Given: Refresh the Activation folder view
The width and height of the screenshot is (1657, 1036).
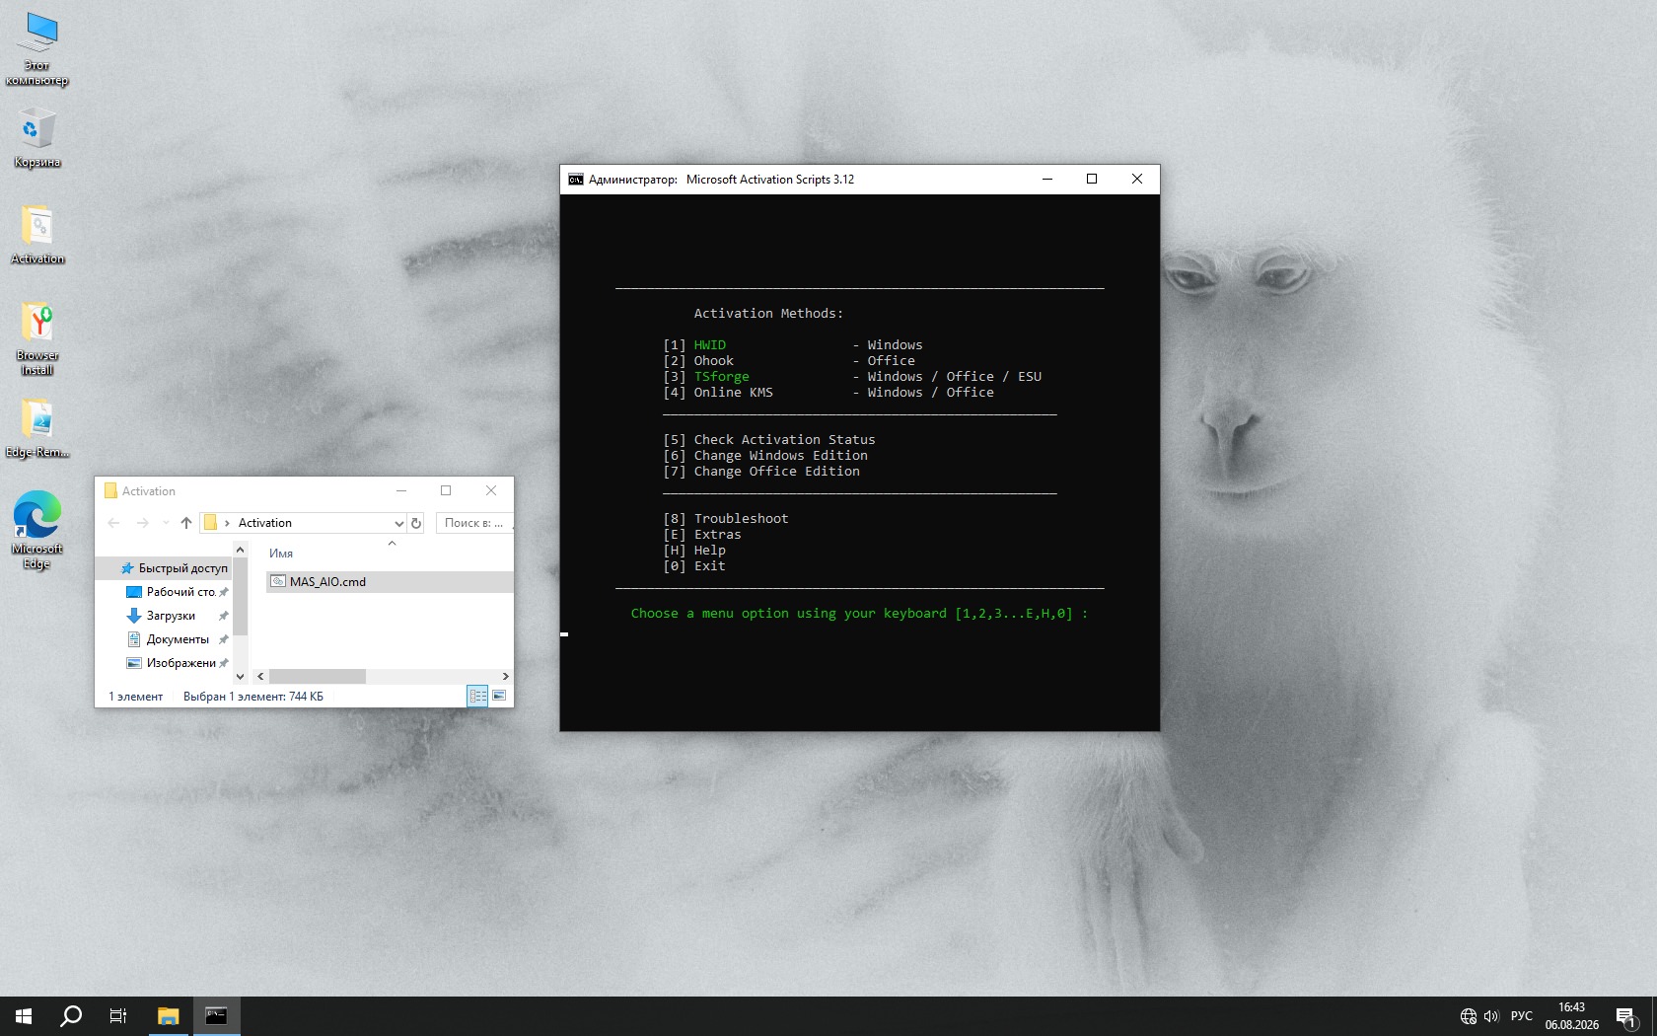Looking at the screenshot, I should [416, 523].
